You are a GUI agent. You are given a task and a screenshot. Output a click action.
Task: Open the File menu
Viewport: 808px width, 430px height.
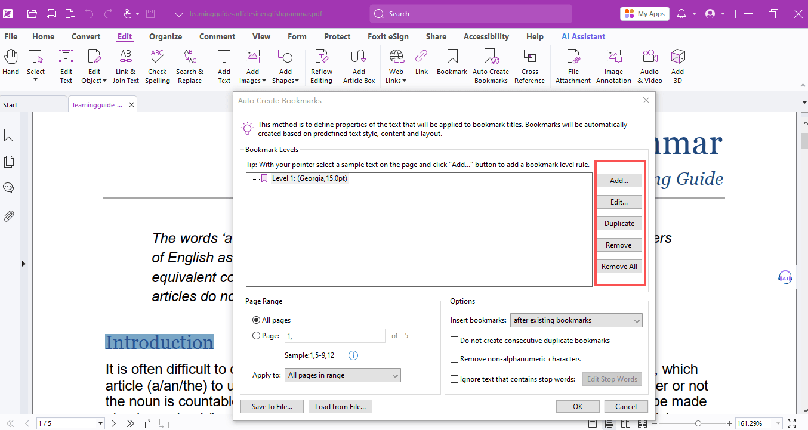coord(11,36)
